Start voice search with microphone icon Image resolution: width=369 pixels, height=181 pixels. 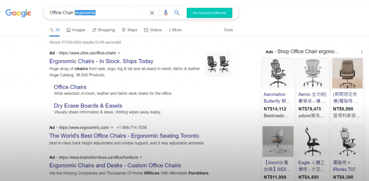pos(165,13)
